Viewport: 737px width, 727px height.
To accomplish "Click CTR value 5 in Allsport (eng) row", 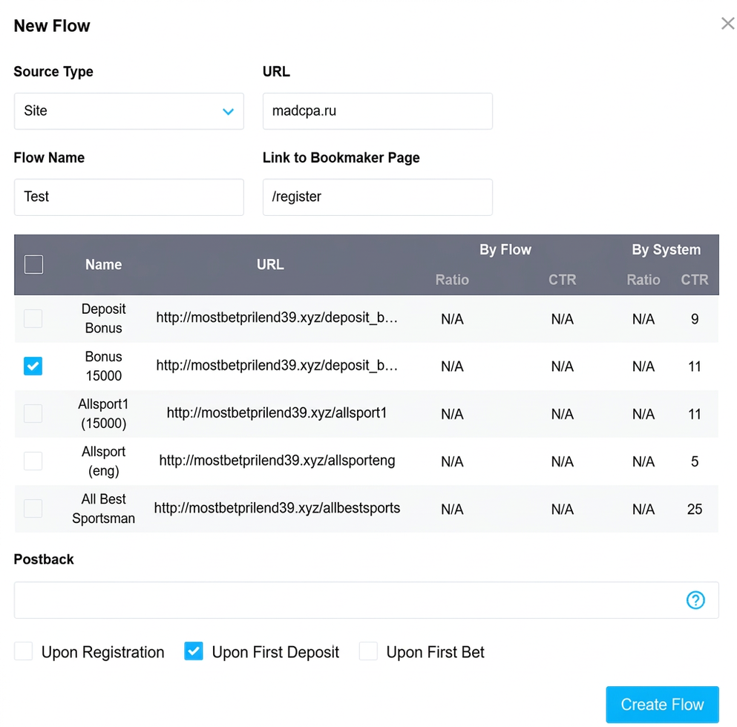I will 695,461.
